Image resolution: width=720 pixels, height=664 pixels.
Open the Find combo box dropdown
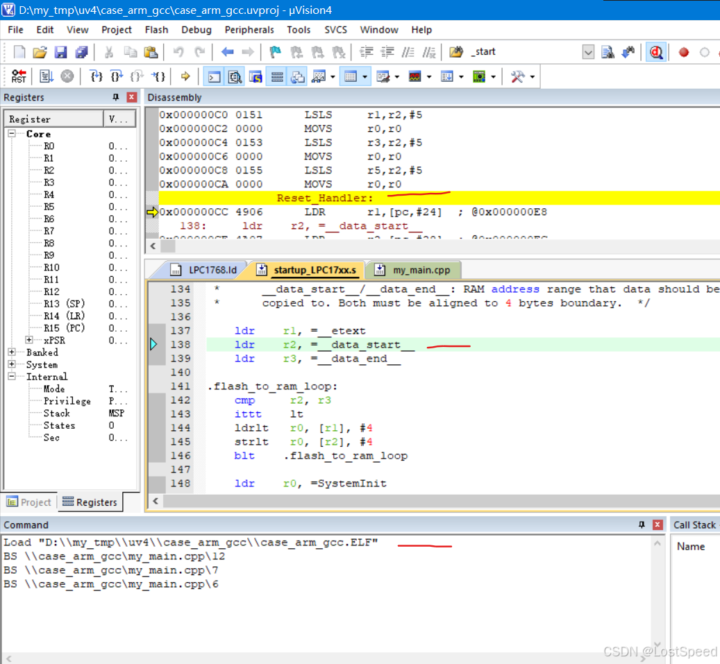tap(588, 52)
